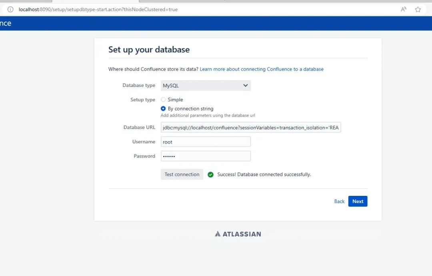The image size is (432, 276).
Task: Click the Password label
Action: 144,156
